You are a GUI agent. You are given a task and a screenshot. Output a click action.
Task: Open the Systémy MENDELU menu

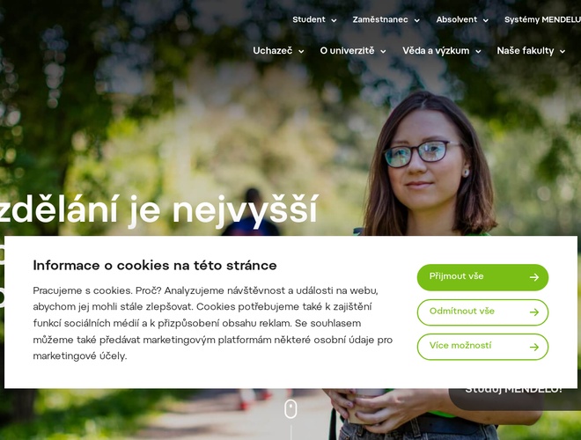[x=542, y=19]
